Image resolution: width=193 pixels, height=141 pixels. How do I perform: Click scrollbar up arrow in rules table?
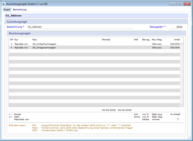click(182, 44)
